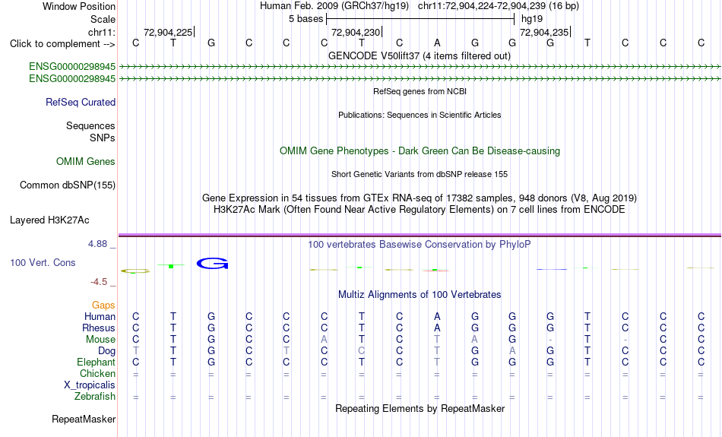722x437 pixels.
Task: Click the '5 bases' scale bar label
Action: [x=306, y=19]
